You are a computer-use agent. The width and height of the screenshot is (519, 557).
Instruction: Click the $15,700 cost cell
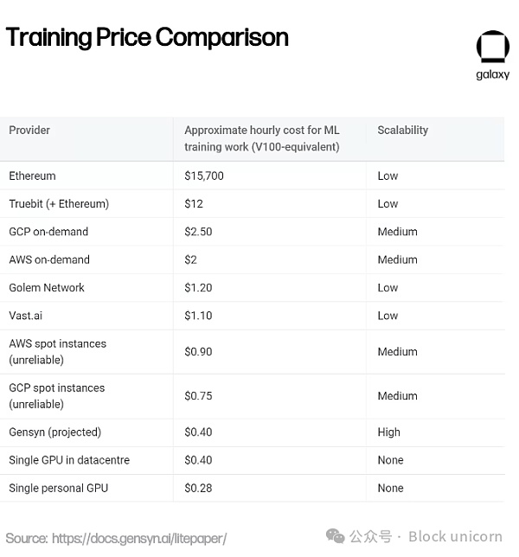pos(204,176)
